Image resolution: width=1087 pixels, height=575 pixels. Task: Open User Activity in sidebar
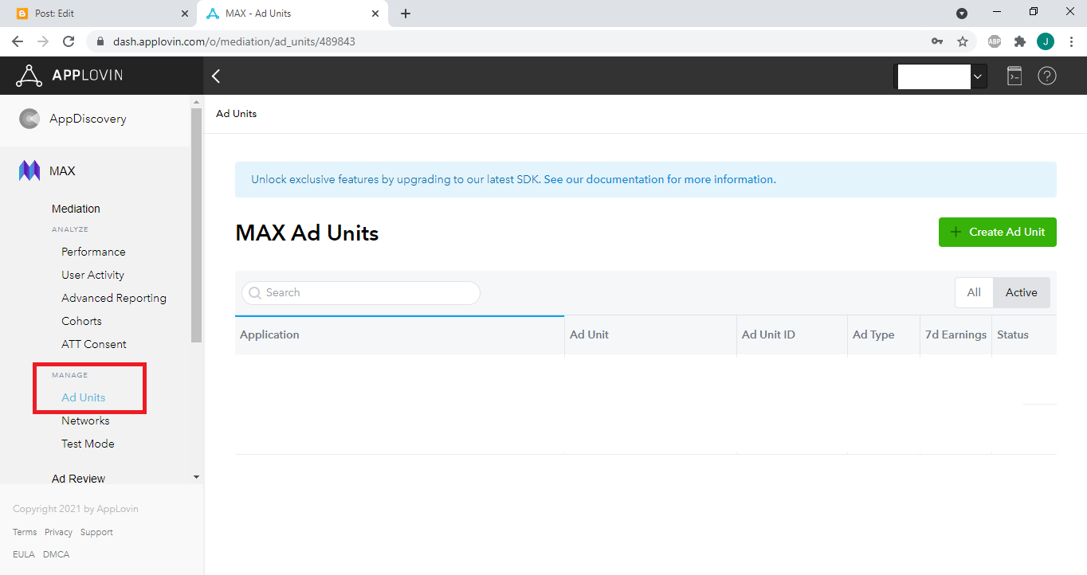tap(92, 275)
